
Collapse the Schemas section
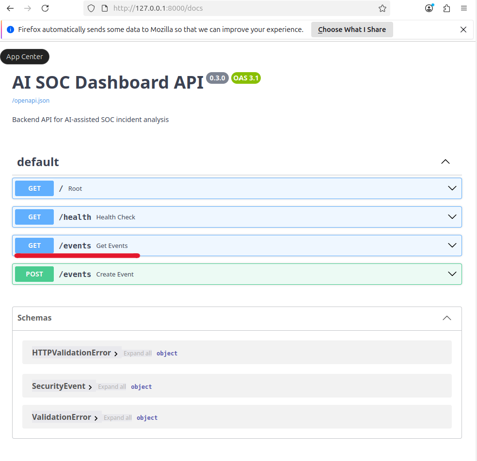click(446, 318)
